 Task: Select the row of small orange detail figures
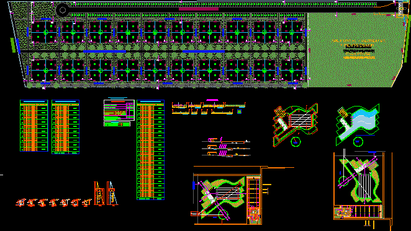[x=54, y=203]
